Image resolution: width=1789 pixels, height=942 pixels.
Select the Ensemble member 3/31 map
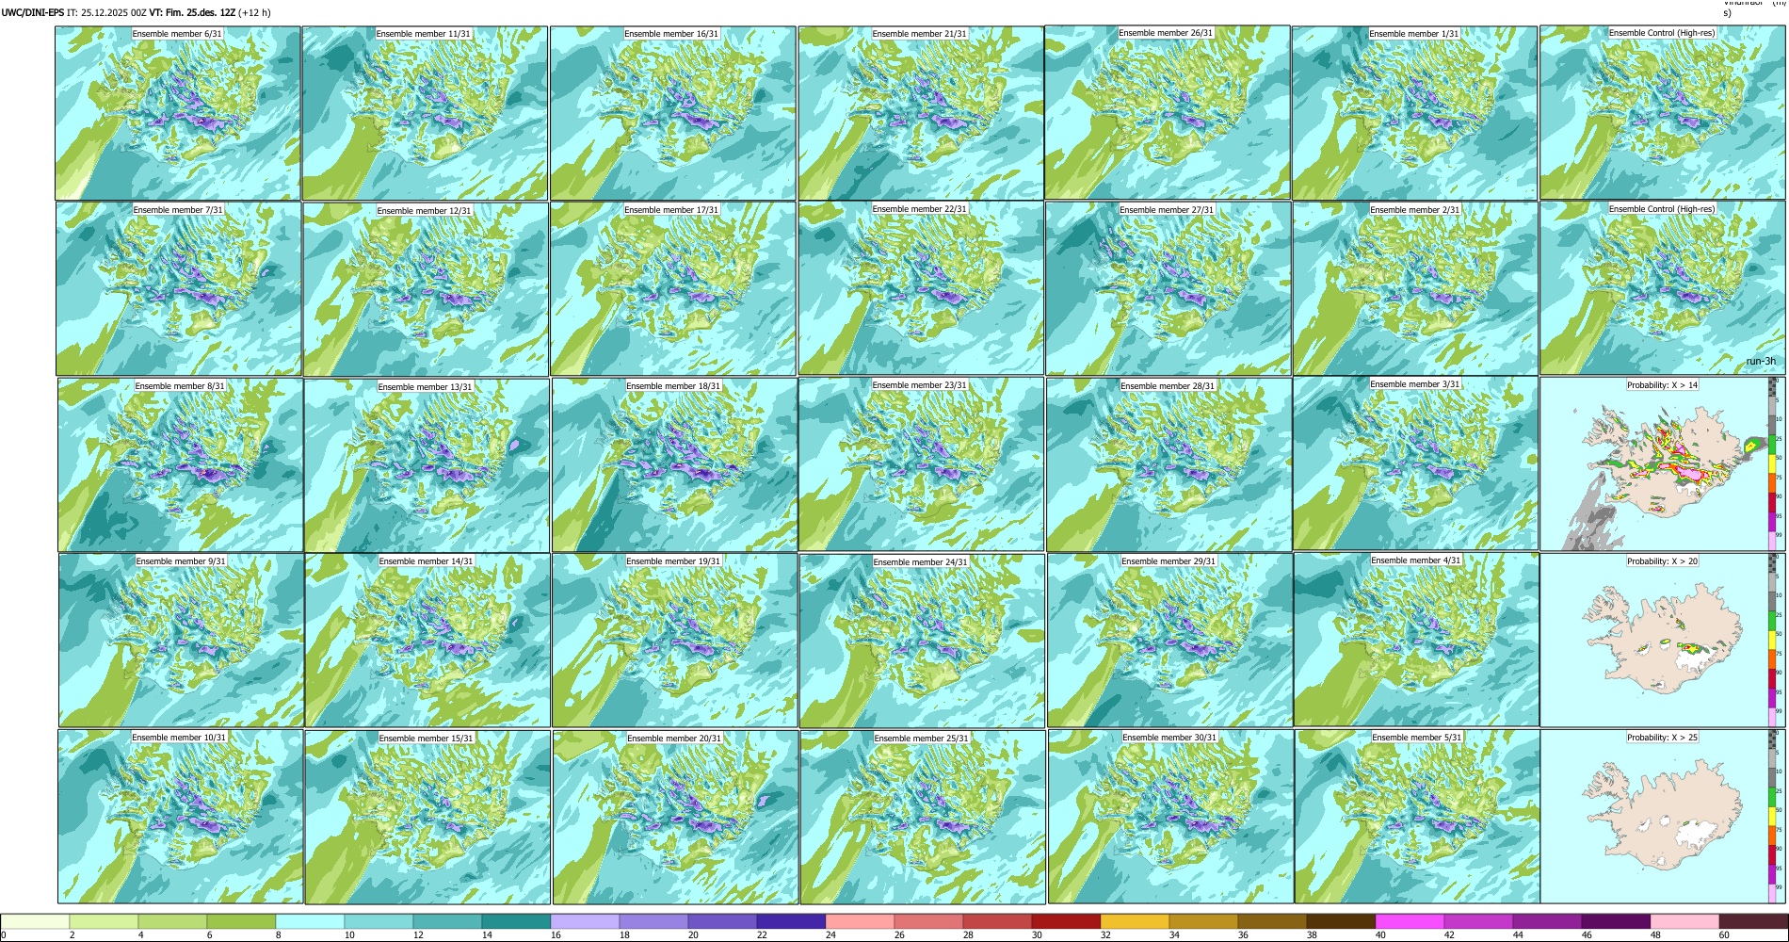(x=1416, y=464)
